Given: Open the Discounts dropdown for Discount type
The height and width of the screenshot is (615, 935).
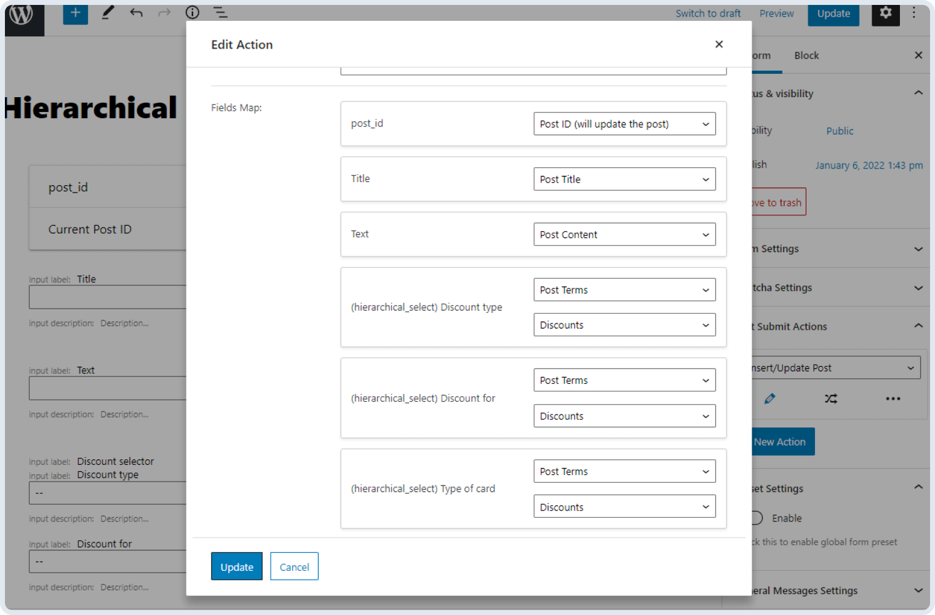Looking at the screenshot, I should tap(624, 325).
